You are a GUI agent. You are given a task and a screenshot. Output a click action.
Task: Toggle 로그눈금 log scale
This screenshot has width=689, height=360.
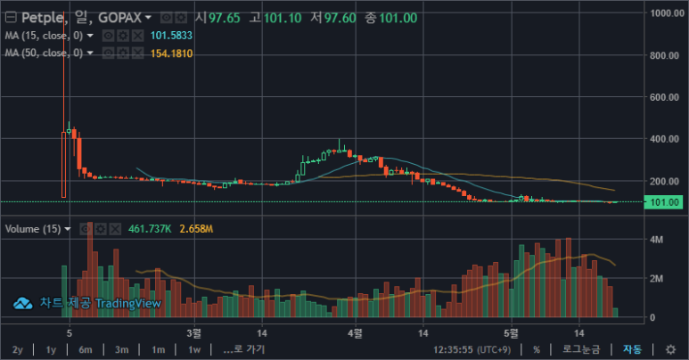coord(581,349)
